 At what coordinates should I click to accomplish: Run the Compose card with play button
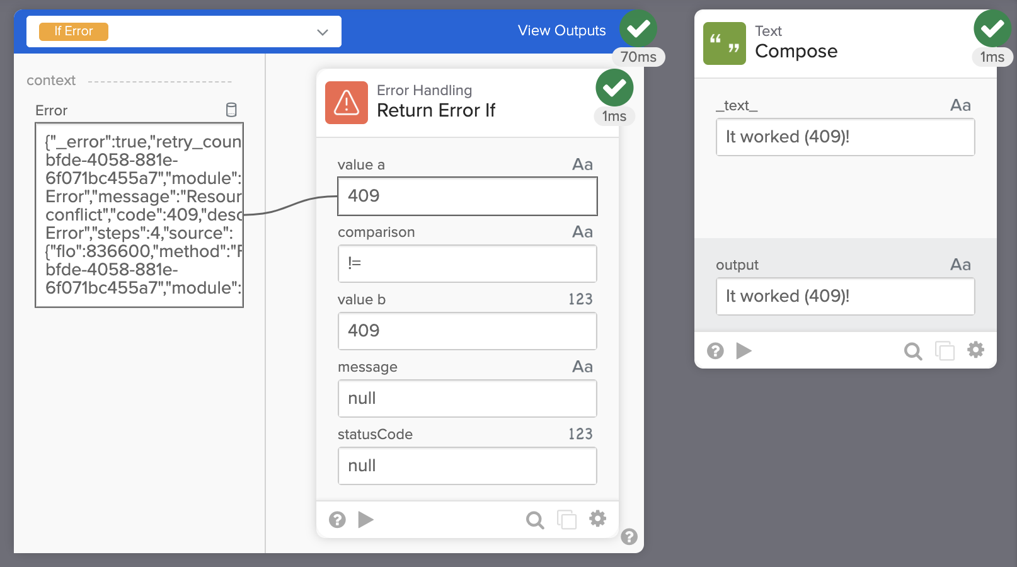[x=744, y=351]
